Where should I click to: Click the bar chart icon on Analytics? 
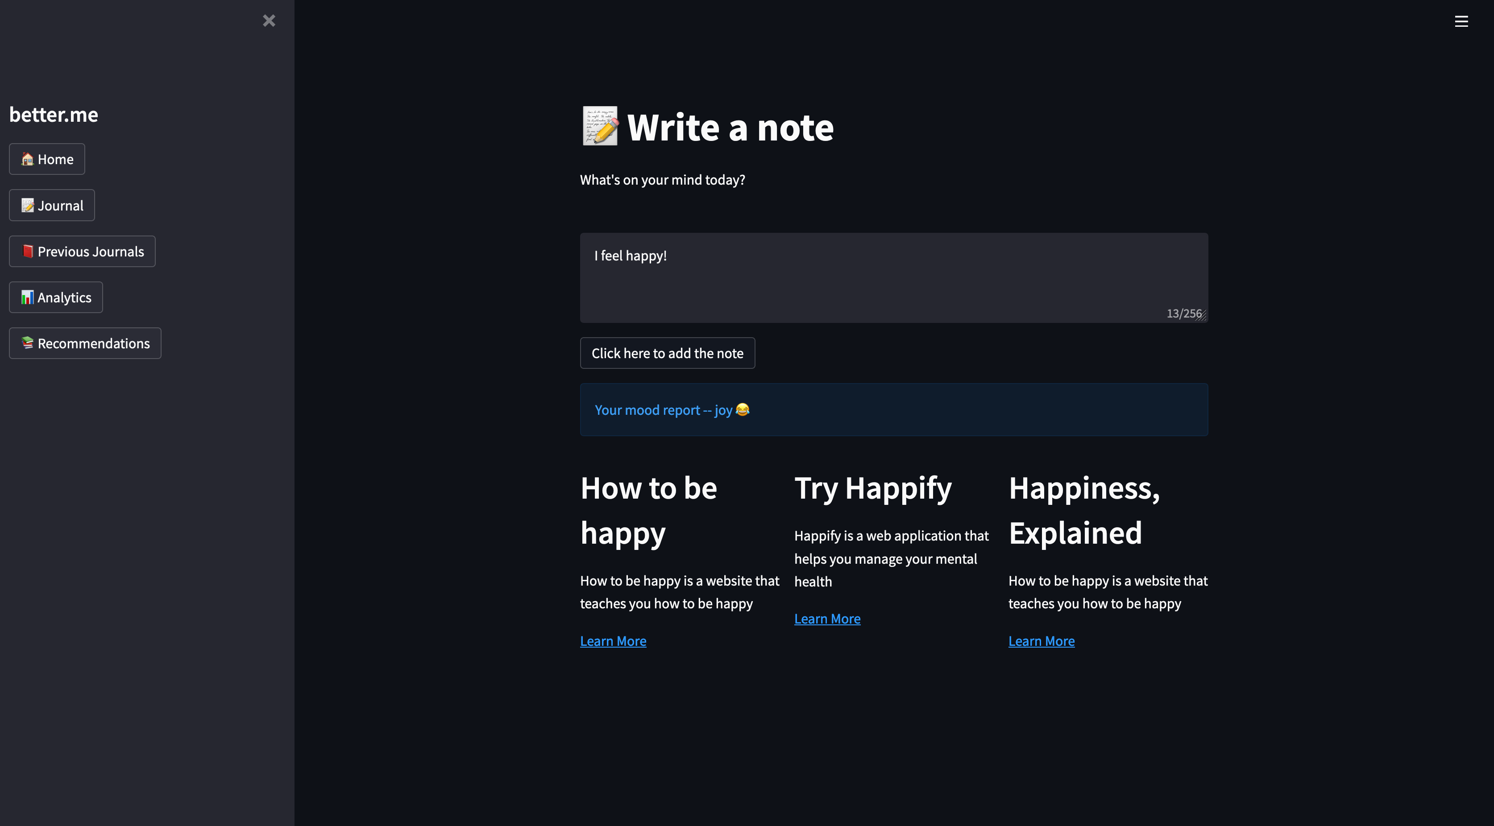coord(27,297)
